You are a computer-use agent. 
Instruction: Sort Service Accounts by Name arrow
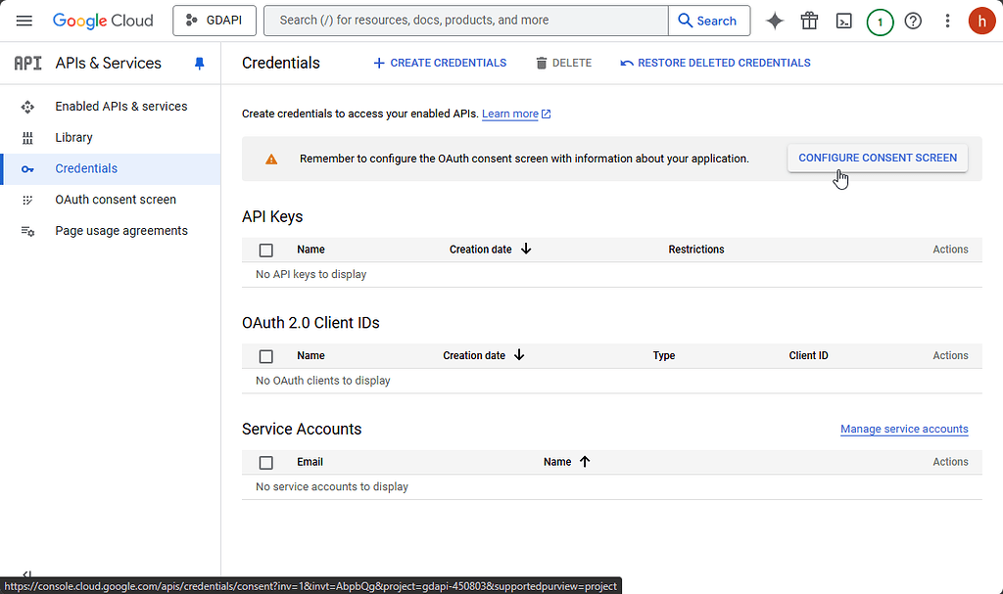point(585,461)
